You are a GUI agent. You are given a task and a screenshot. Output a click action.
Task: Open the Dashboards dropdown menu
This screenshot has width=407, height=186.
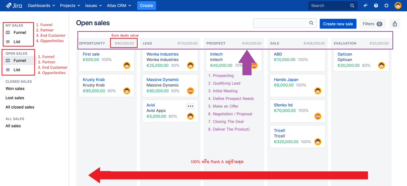41,5
